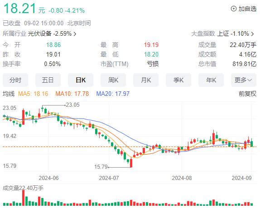Click the 23.05 high price marker on chart
The height and width of the screenshot is (208, 260).
72,105
